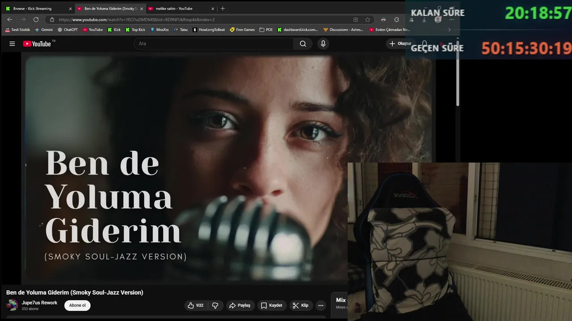
Task: Open the Evden Çıkmadan bookmark
Action: click(389, 30)
